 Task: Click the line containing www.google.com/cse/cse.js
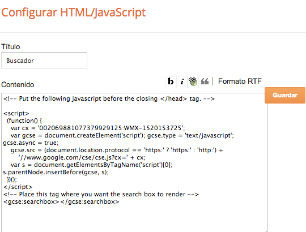point(82,157)
